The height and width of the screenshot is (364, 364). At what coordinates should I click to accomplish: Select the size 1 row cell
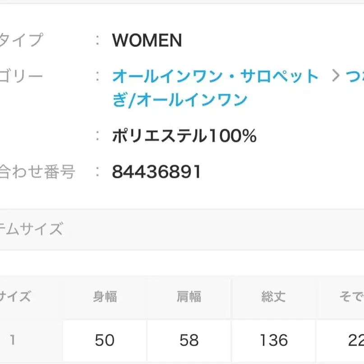pyautogui.click(x=13, y=340)
